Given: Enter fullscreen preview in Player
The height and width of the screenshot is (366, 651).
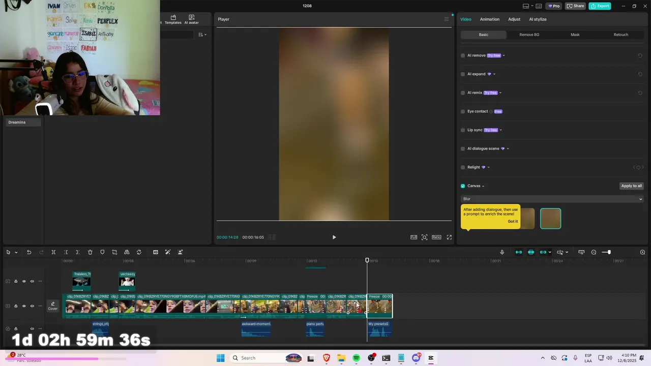Looking at the screenshot, I should [449, 237].
